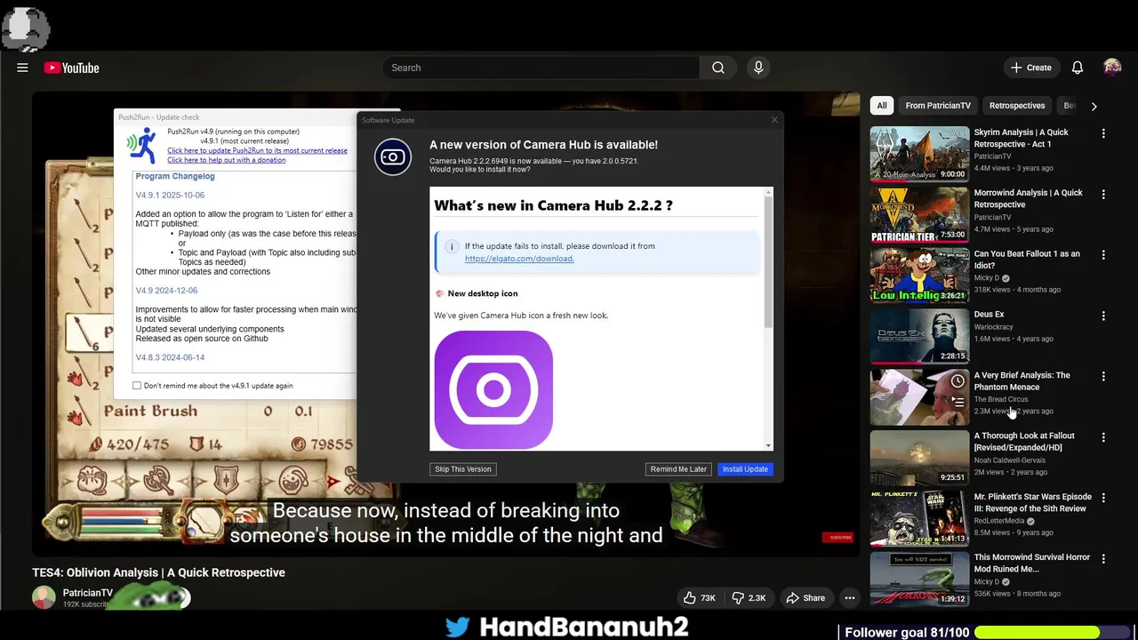This screenshot has height=640, width=1138.
Task: Open A Thorough Look at Fallout title
Action: 1024,442
